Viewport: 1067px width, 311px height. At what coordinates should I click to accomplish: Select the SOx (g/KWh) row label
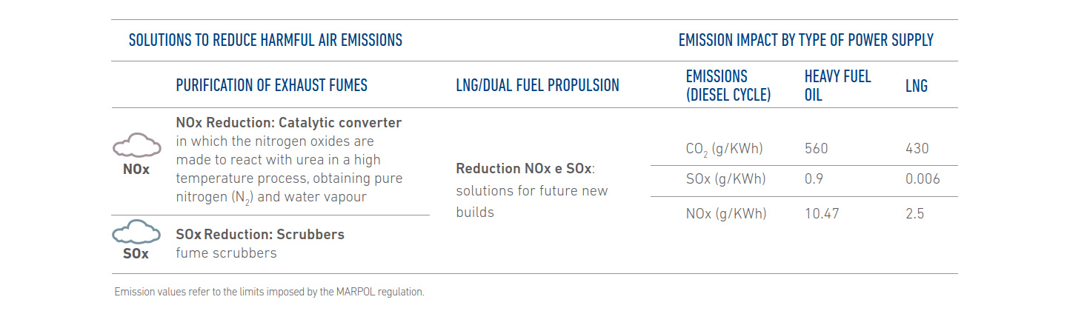point(726,179)
